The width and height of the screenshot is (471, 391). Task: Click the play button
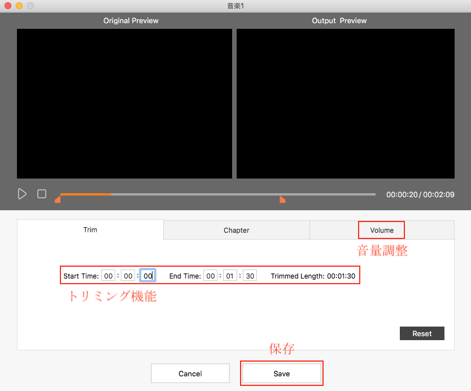[x=22, y=194]
